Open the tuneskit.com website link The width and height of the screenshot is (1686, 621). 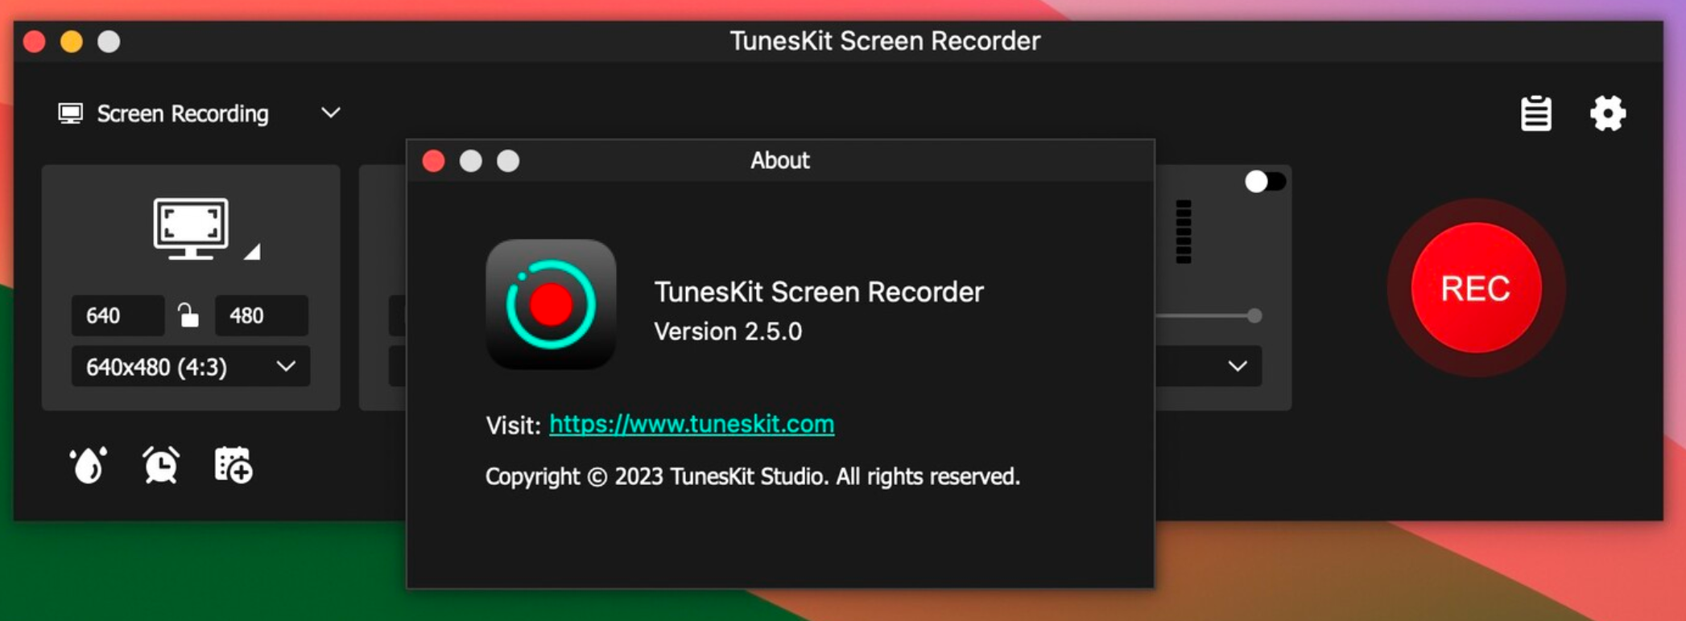coord(692,424)
